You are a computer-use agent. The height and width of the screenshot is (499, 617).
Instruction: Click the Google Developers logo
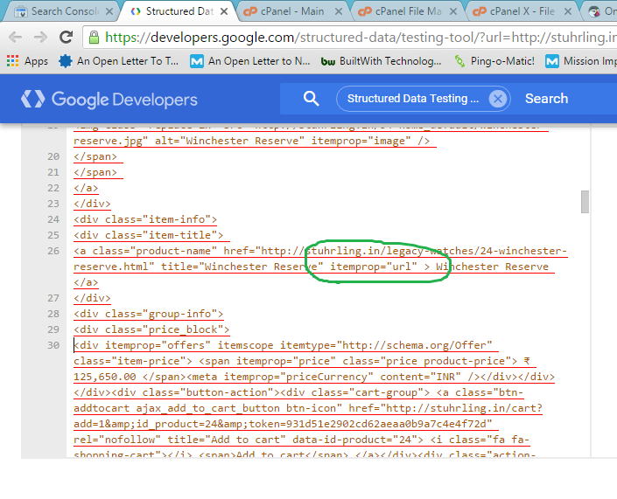coord(109,99)
